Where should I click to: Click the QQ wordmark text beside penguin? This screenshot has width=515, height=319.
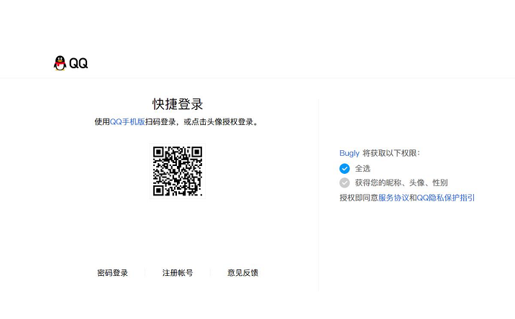click(78, 63)
